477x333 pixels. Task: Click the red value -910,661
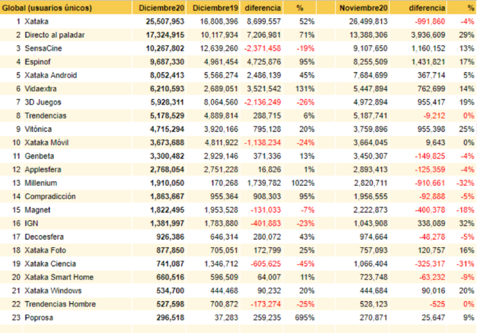tap(430, 183)
